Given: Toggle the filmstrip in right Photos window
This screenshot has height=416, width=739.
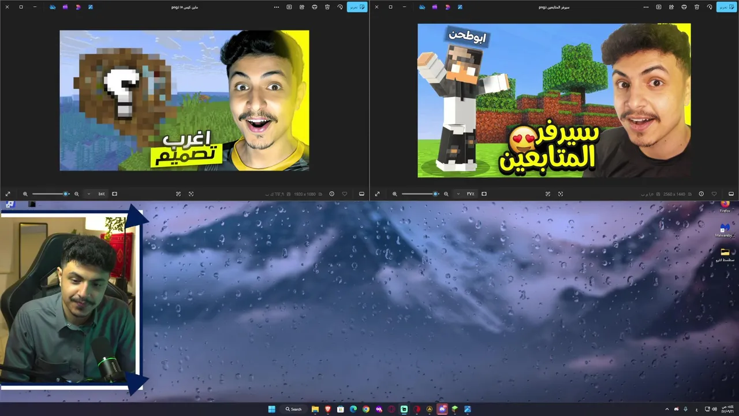Looking at the screenshot, I should [x=731, y=194].
